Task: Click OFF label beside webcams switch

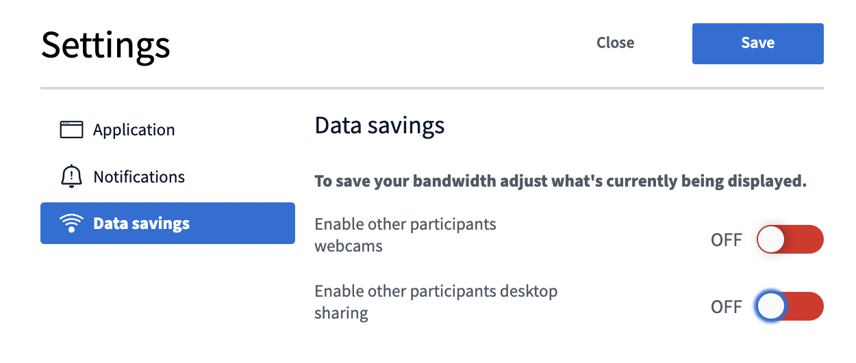Action: (x=726, y=240)
